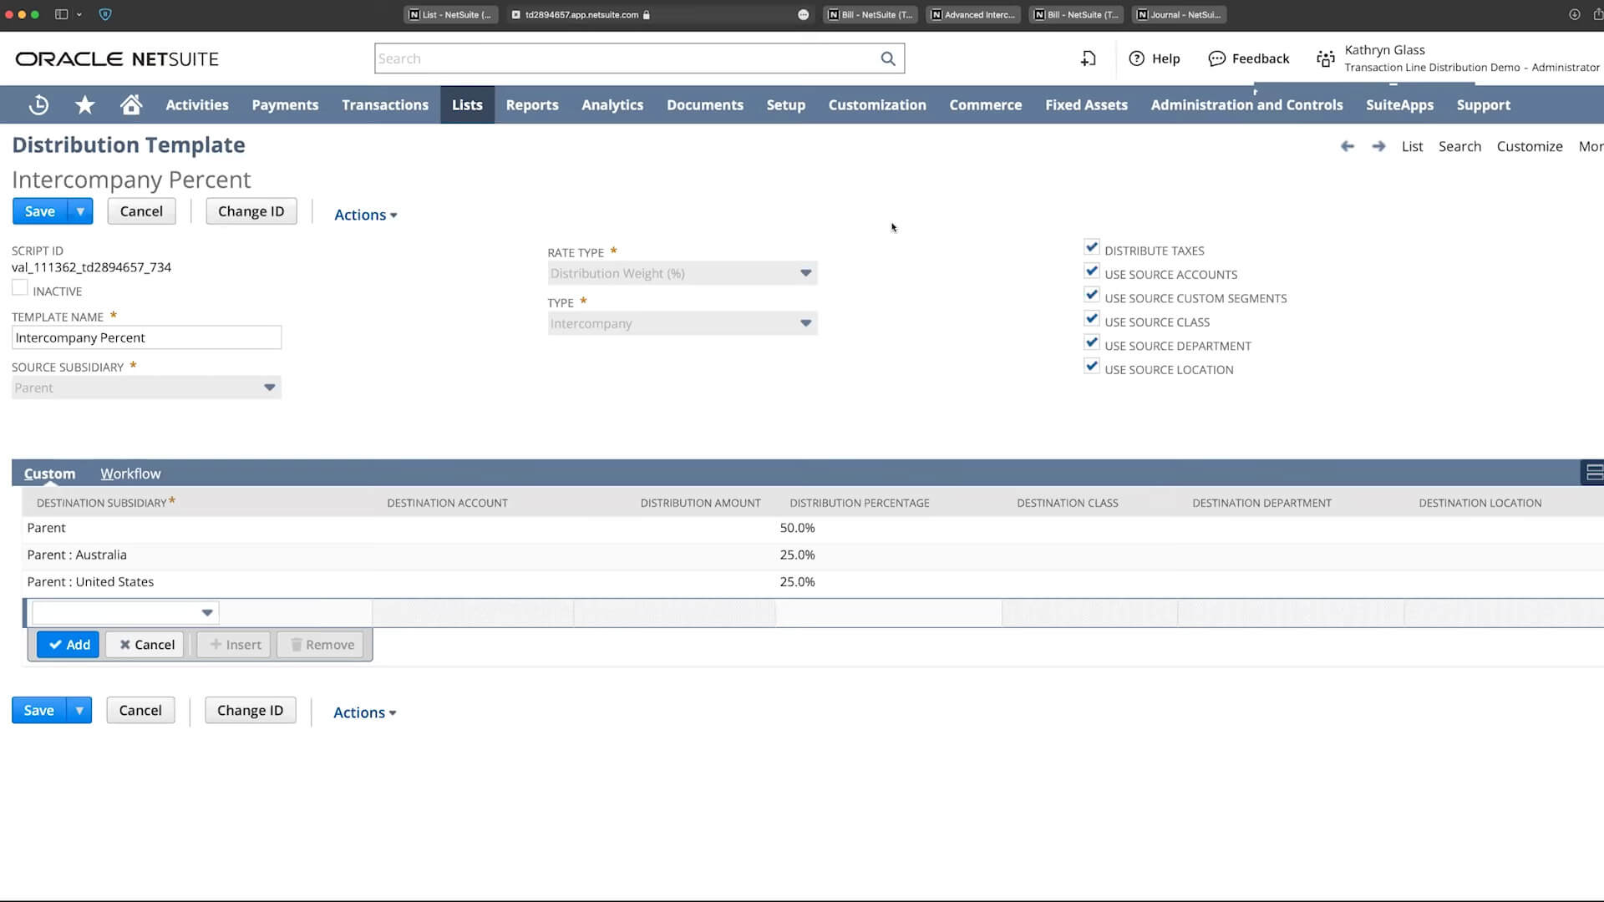
Task: Uncheck the DISTRIBUTE TAXES checkbox
Action: tap(1092, 247)
